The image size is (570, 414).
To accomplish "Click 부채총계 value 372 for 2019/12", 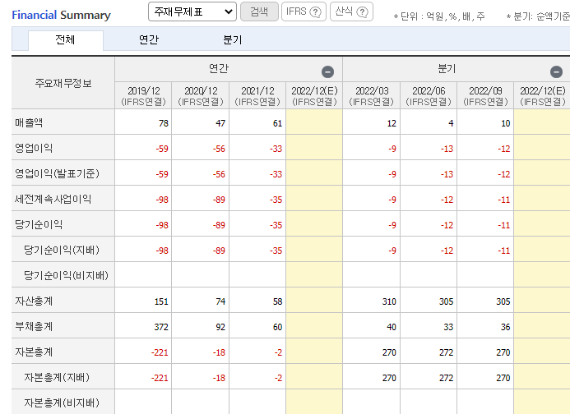I will tap(161, 327).
